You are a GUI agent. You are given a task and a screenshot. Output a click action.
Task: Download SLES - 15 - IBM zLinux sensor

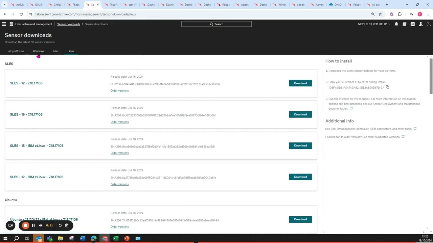coord(300,145)
